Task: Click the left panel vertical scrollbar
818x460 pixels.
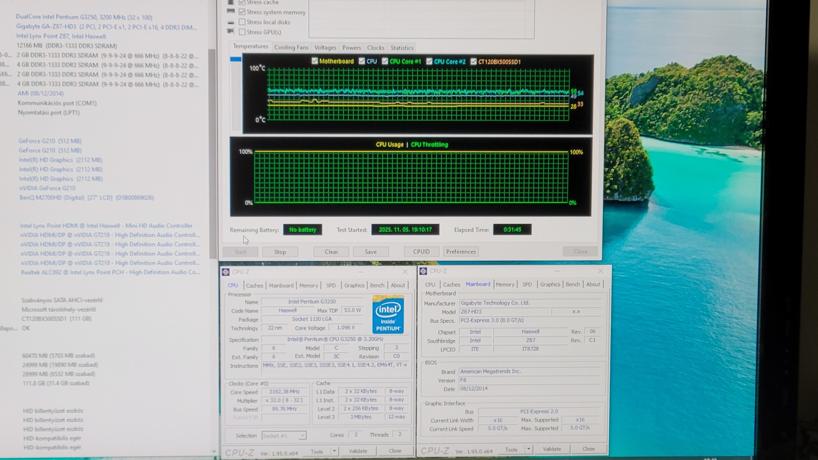Action: pos(212,152)
